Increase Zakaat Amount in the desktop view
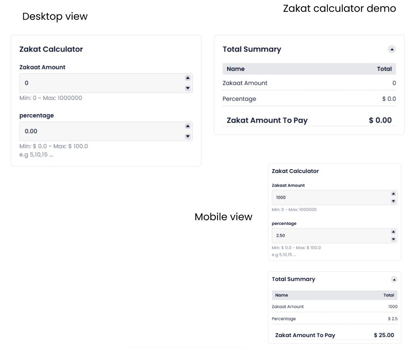 pos(187,78)
